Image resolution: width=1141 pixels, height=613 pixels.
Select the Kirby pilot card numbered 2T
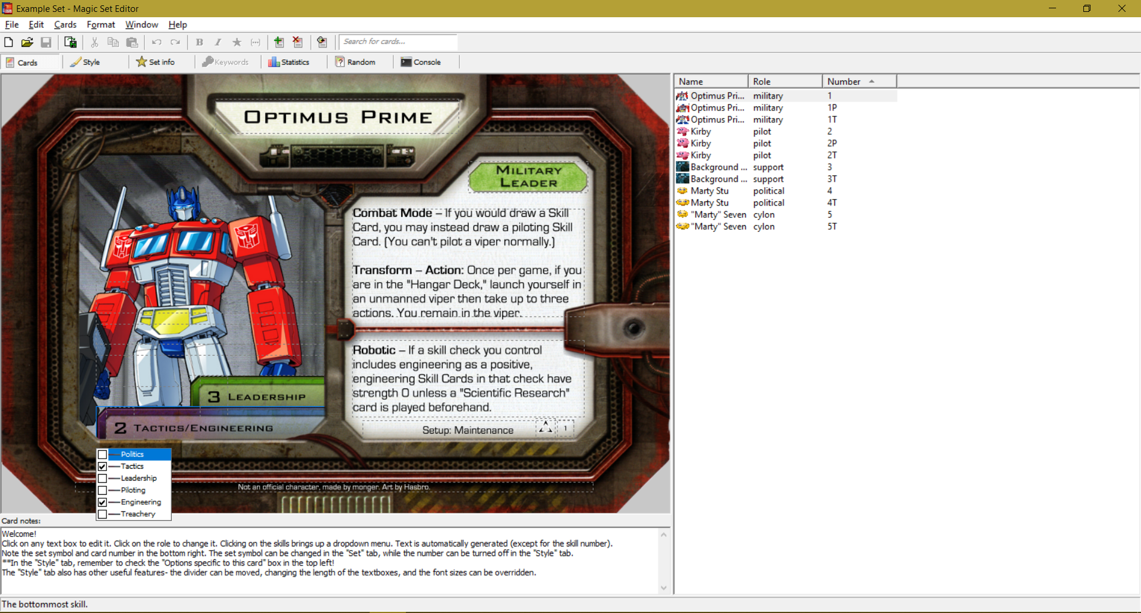785,155
